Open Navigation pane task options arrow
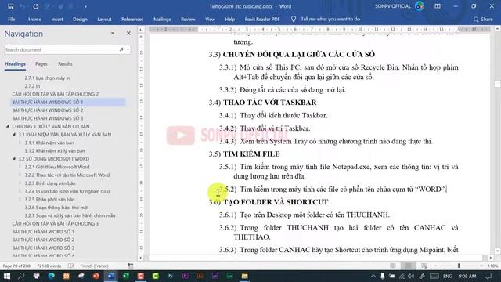Screen dimensions: 501x282 click(x=113, y=33)
